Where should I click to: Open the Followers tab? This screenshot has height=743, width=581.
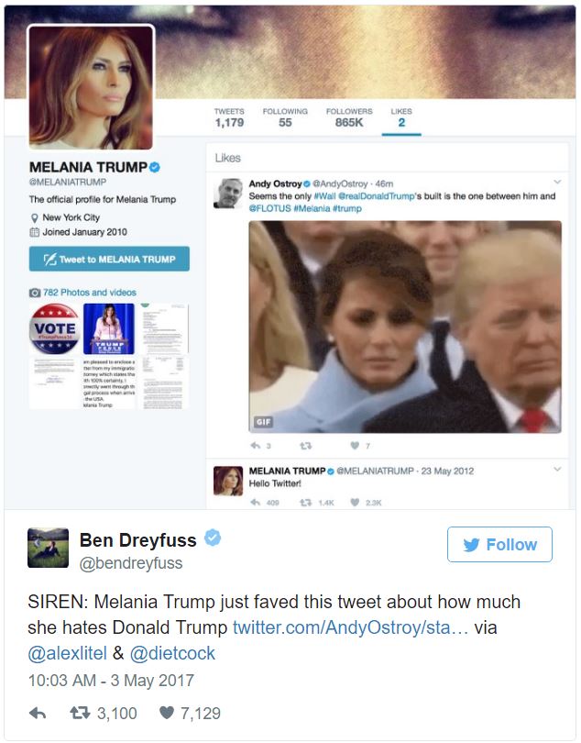tap(349, 117)
